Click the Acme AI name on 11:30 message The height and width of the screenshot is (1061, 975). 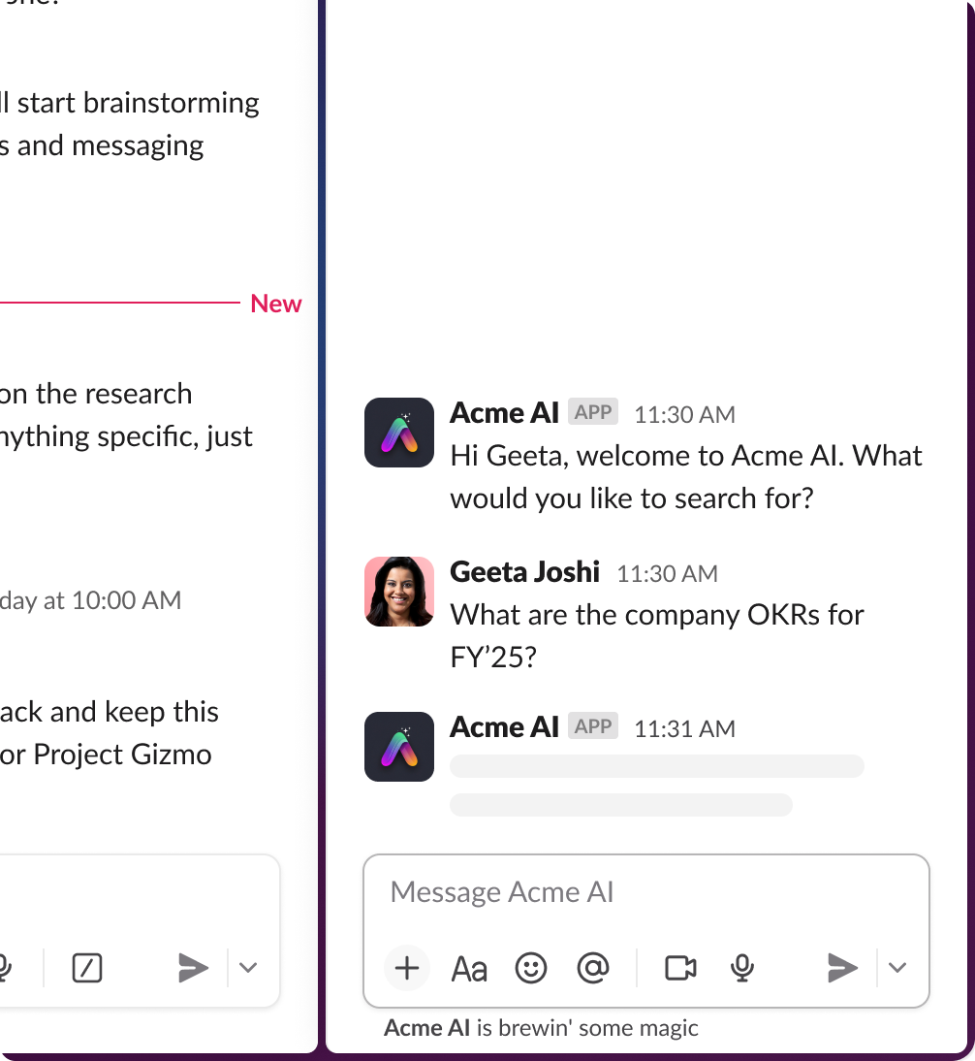click(504, 413)
